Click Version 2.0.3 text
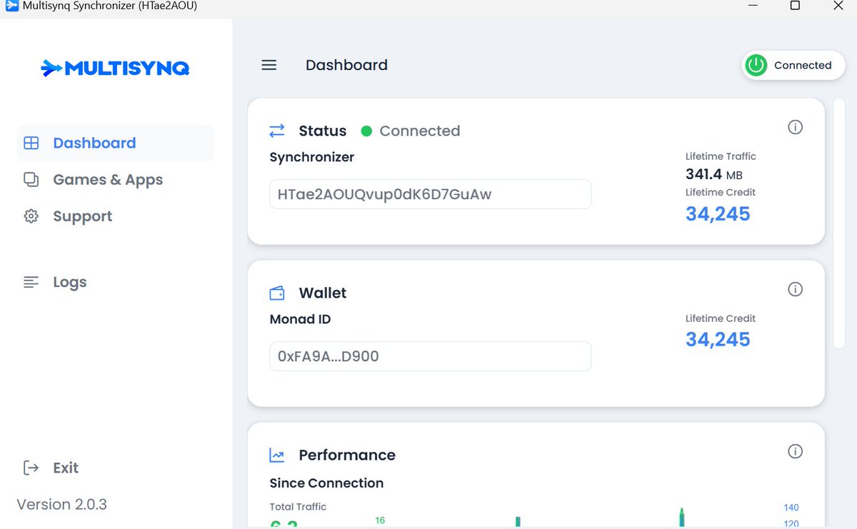This screenshot has height=529, width=857. click(x=61, y=504)
